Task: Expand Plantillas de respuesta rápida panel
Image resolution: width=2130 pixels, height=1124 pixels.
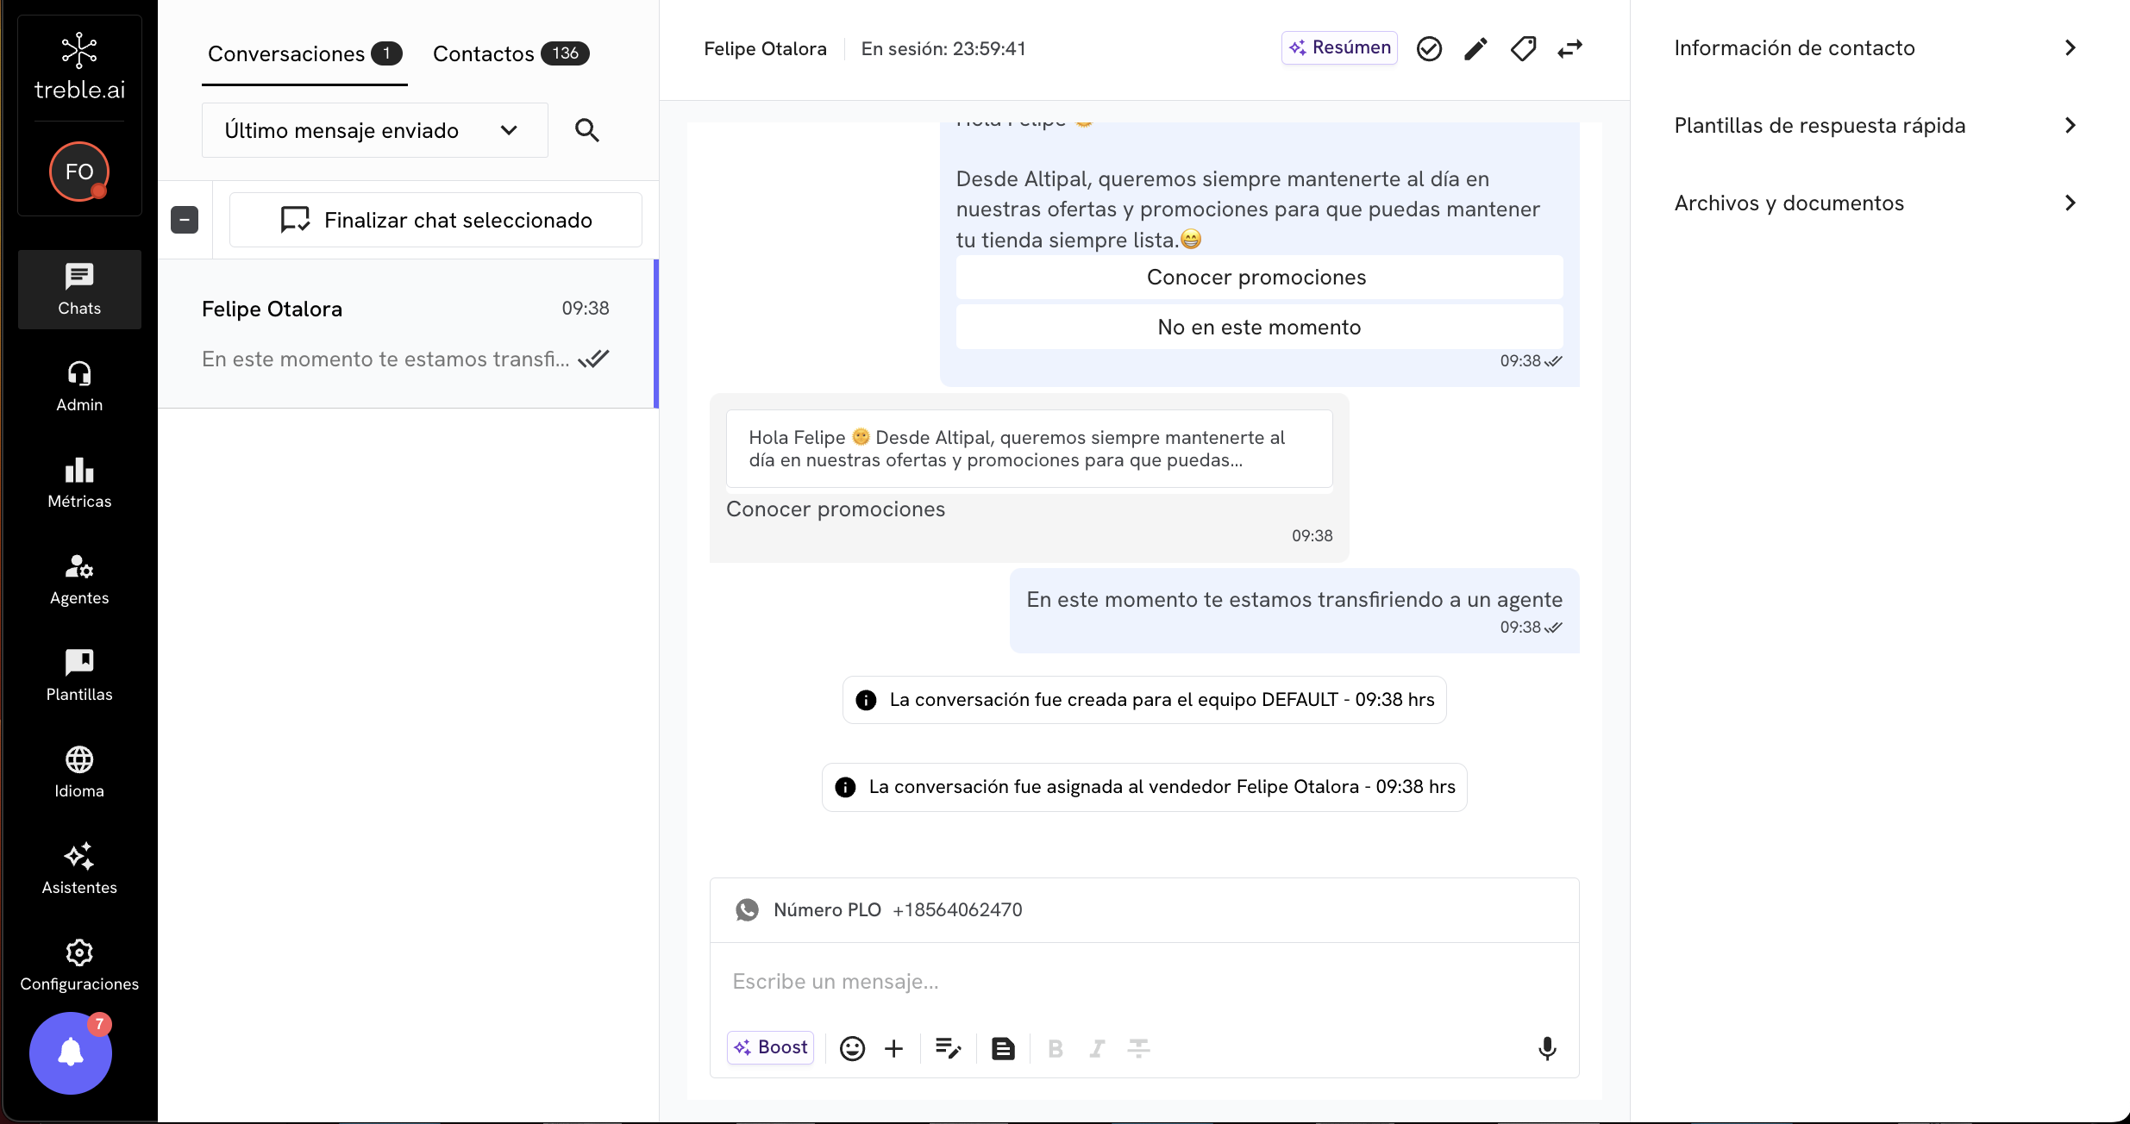Action: click(1877, 126)
